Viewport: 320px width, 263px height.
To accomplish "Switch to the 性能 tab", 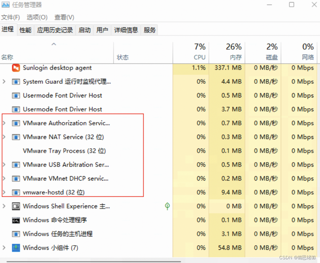I will click(25, 30).
